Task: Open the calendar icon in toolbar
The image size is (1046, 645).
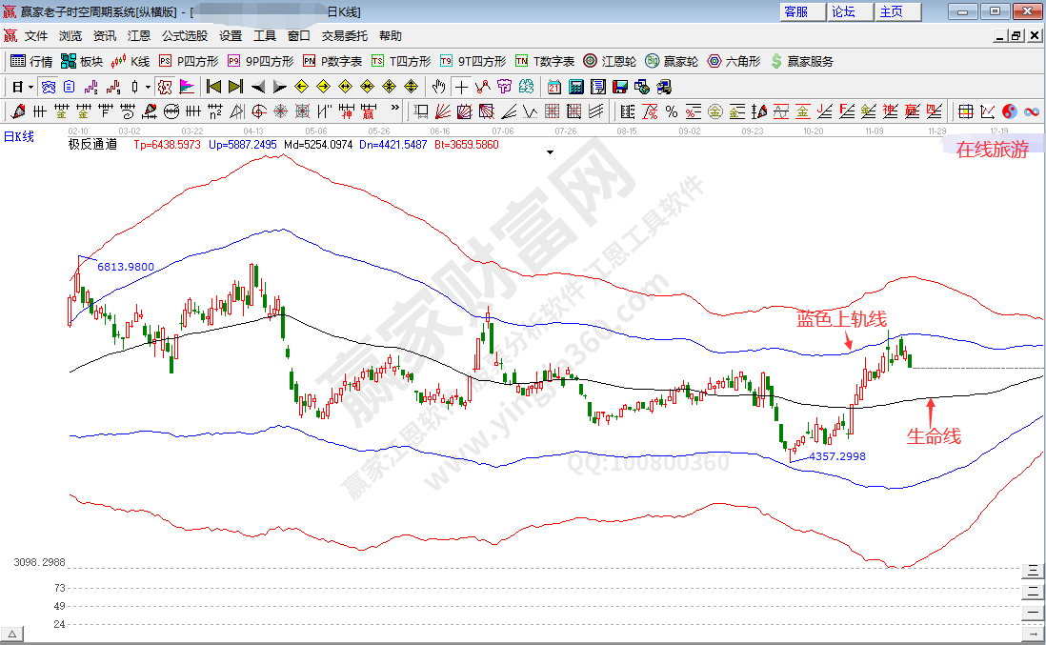Action: click(554, 87)
